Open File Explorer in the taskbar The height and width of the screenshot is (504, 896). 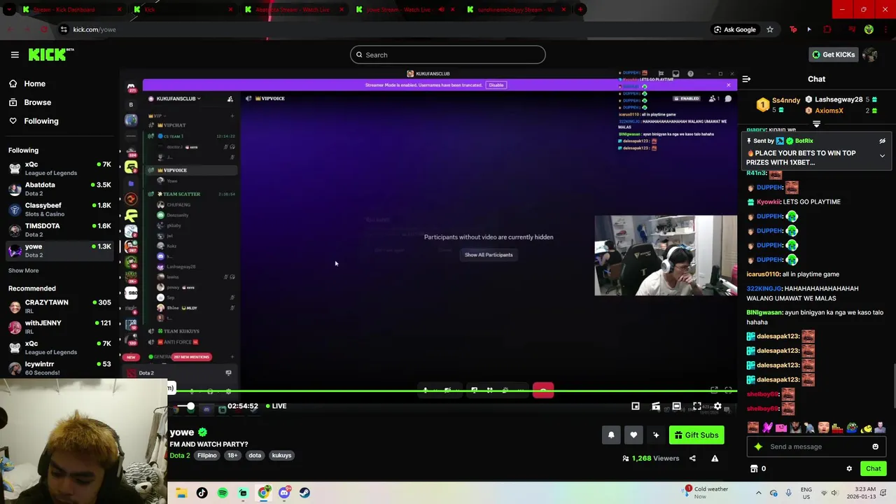pos(181,493)
